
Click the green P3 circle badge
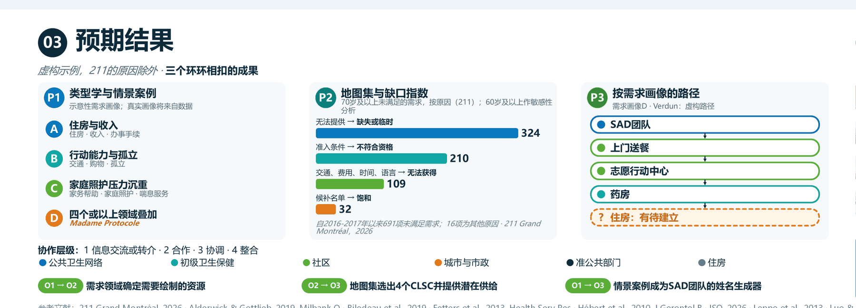coord(597,97)
